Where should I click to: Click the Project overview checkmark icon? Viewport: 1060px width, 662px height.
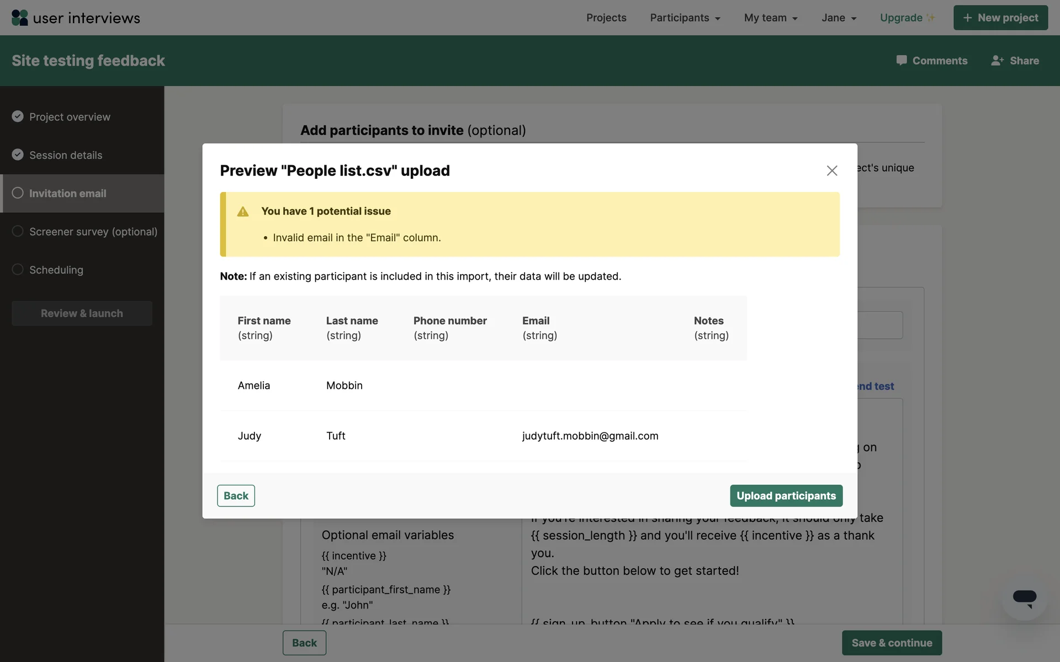[18, 116]
